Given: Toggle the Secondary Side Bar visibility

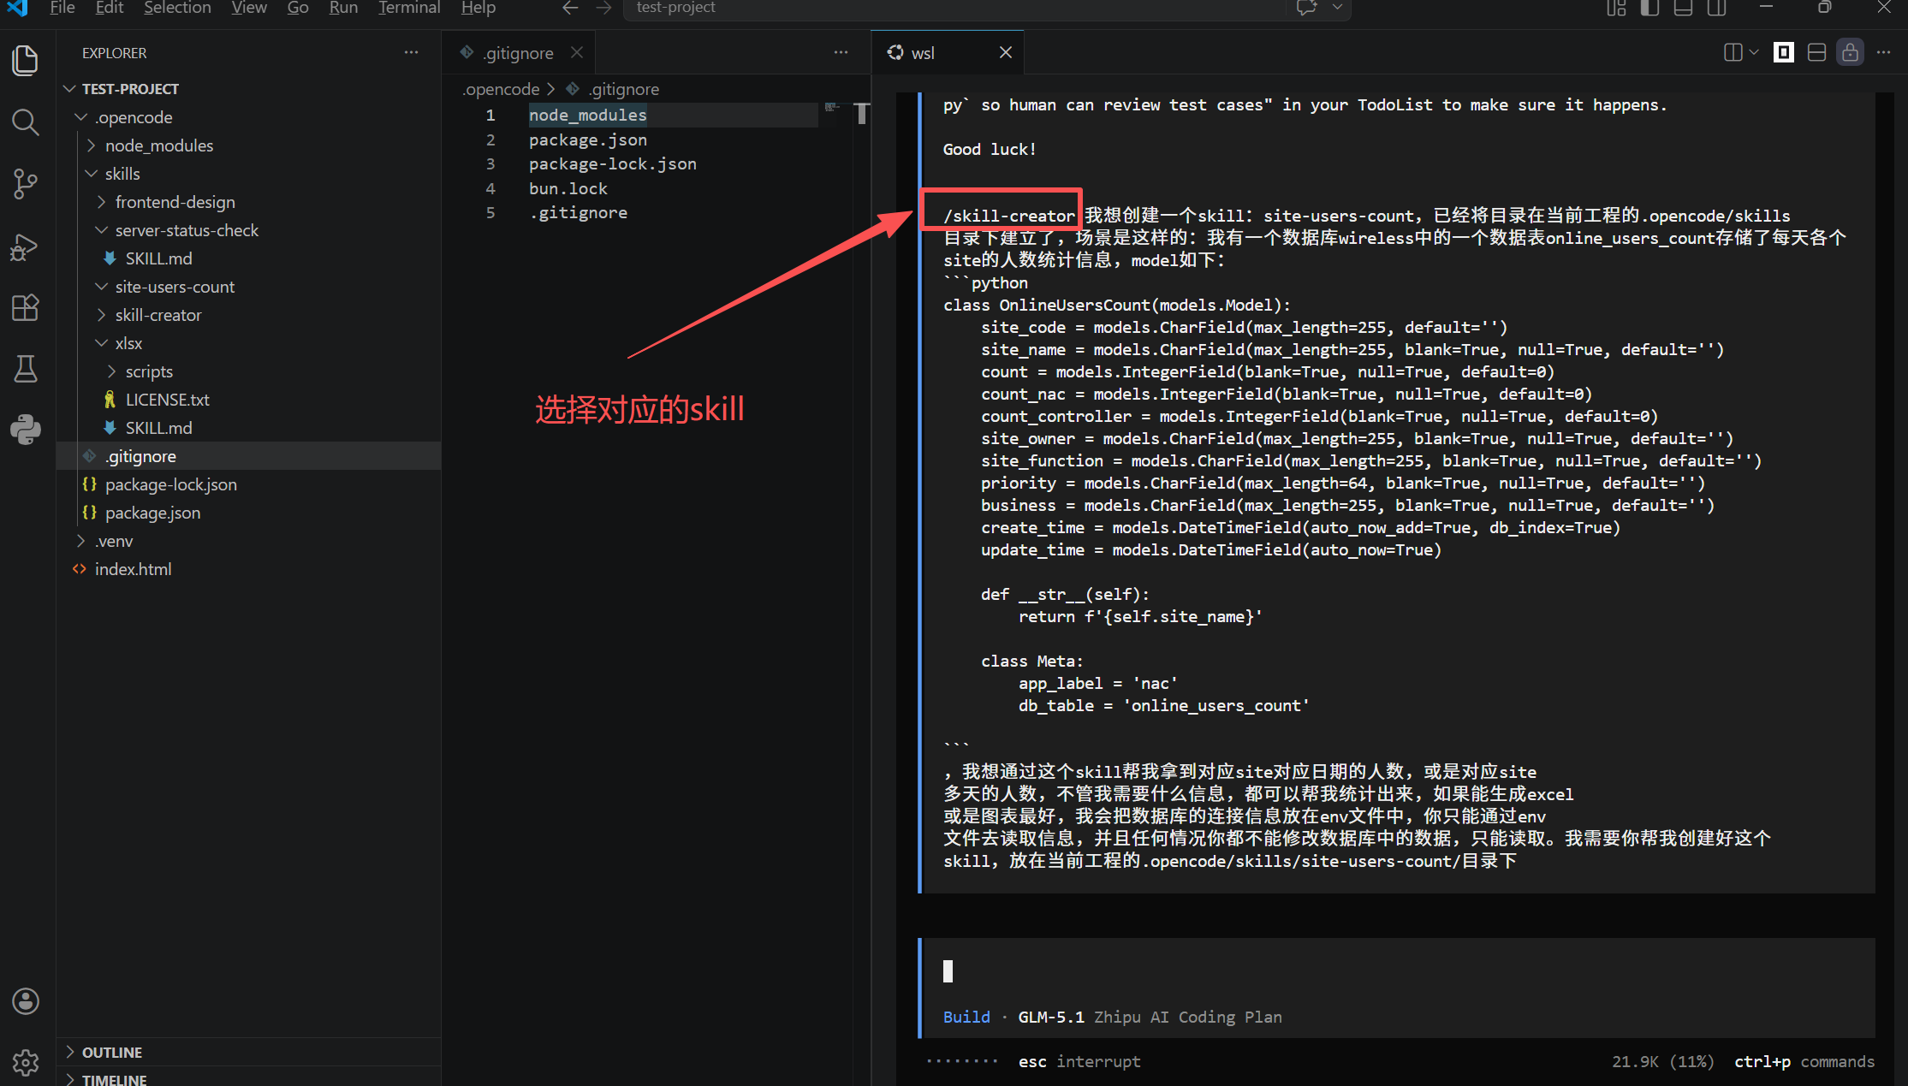Looking at the screenshot, I should [x=1716, y=8].
